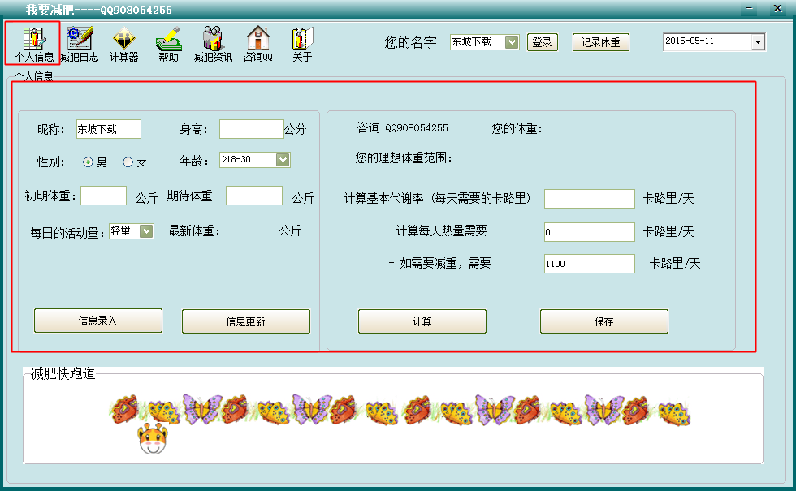Focus the 期待体重 input field

(253, 196)
